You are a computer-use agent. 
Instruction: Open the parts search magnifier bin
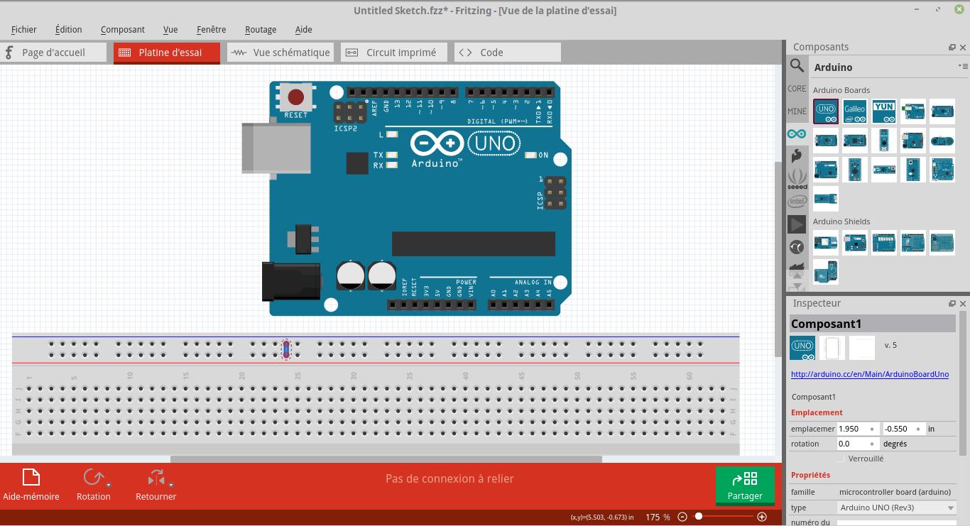(x=797, y=66)
